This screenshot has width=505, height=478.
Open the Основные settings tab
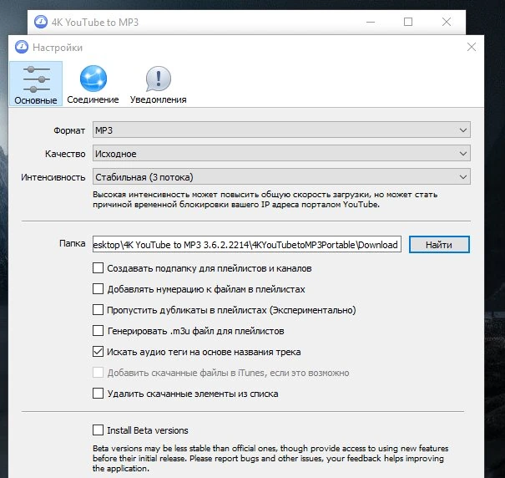point(36,84)
